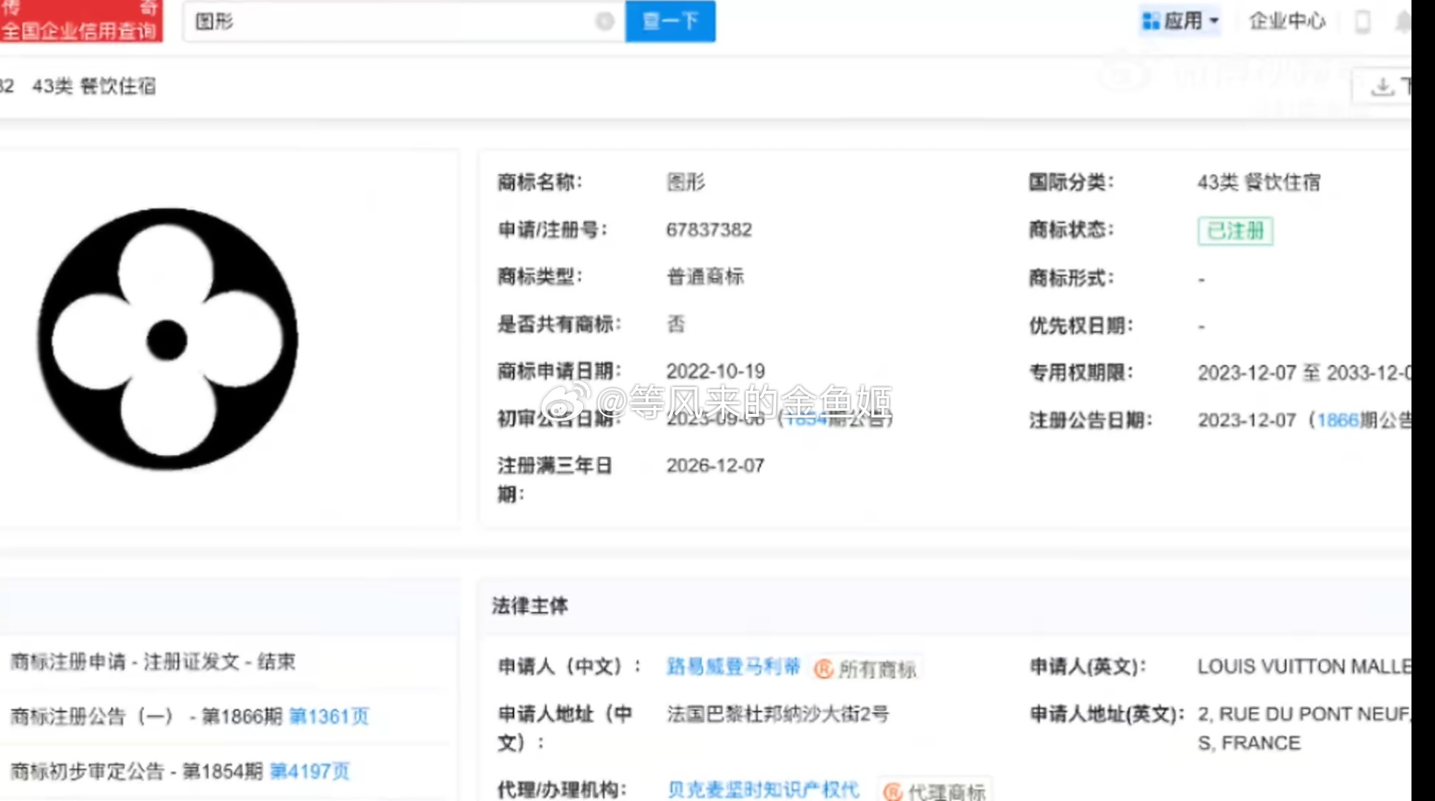Click the 已注册 status badge
The image size is (1435, 801).
(x=1235, y=230)
